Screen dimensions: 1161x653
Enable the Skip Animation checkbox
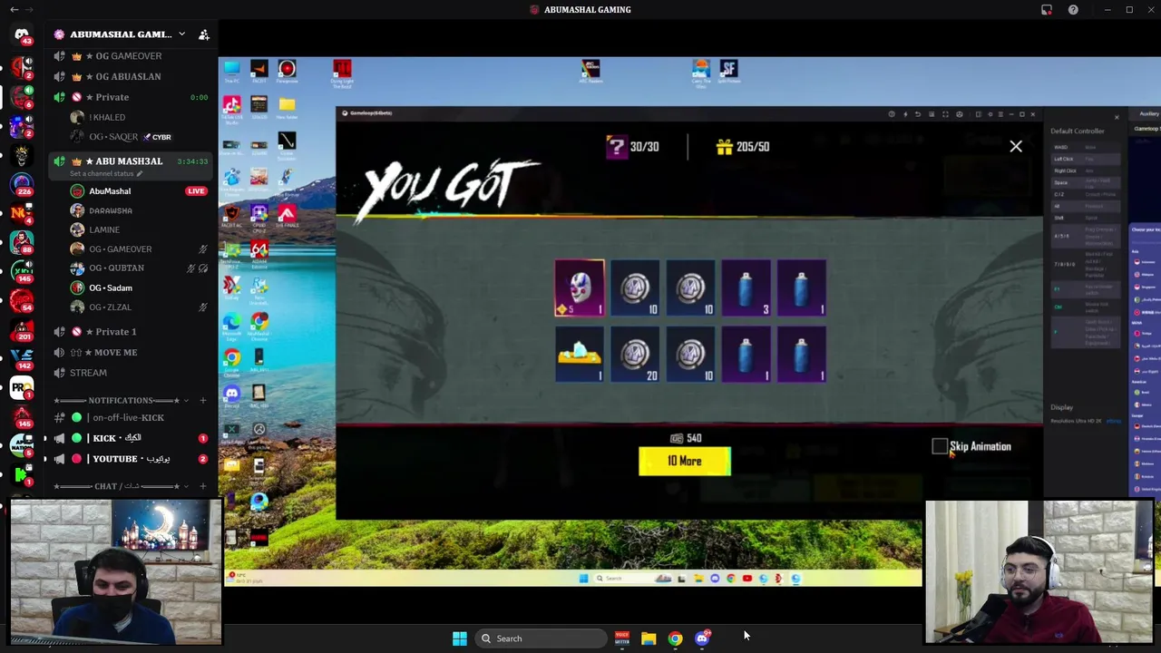tap(940, 446)
